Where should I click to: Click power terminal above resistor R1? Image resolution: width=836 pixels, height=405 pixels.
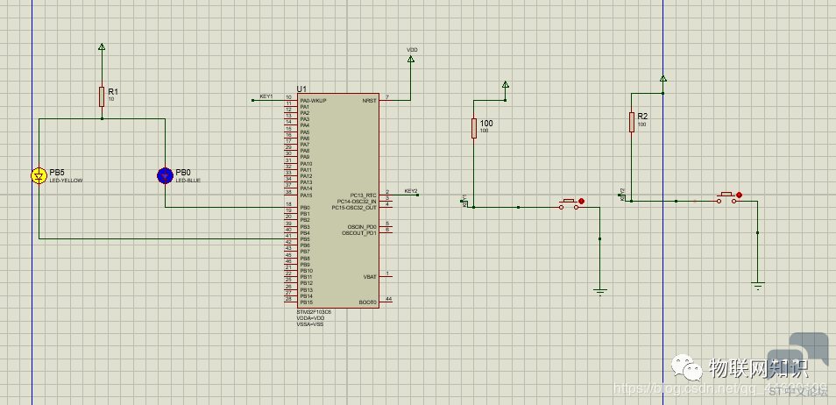tap(102, 47)
